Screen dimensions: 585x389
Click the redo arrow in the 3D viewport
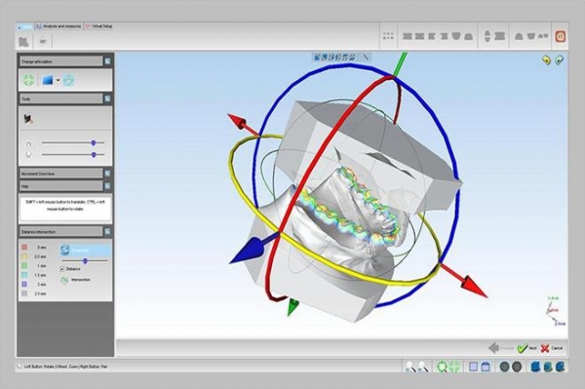(x=560, y=60)
